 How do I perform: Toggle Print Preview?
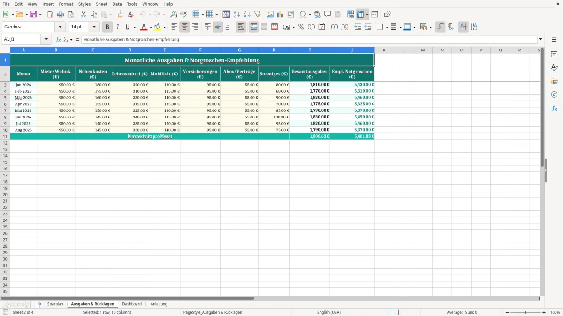(71, 15)
